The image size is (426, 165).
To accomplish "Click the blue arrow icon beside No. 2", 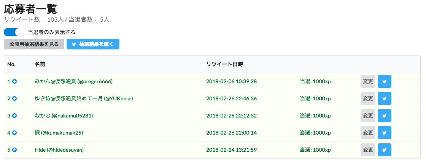I will pyautogui.click(x=15, y=98).
